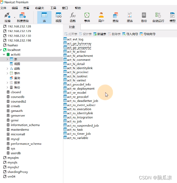177x183 pixels.
Task: Collapse the activiti database node
Action: pyautogui.click(x=4, y=55)
